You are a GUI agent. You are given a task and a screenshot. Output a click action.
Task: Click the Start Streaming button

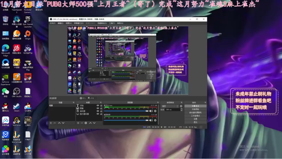coord(195,106)
